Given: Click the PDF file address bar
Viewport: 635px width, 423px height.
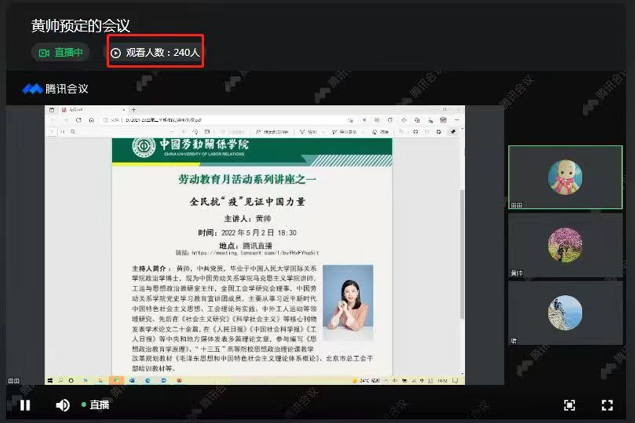Looking at the screenshot, I should click(222, 120).
